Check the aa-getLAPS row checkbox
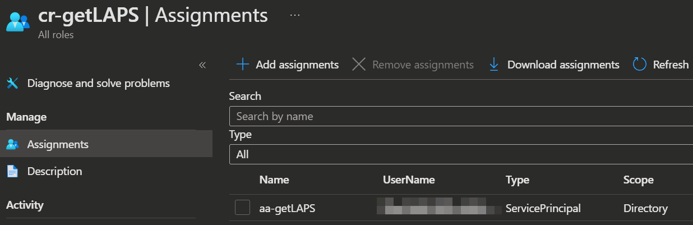Viewport: 693px width, 225px height. point(242,208)
